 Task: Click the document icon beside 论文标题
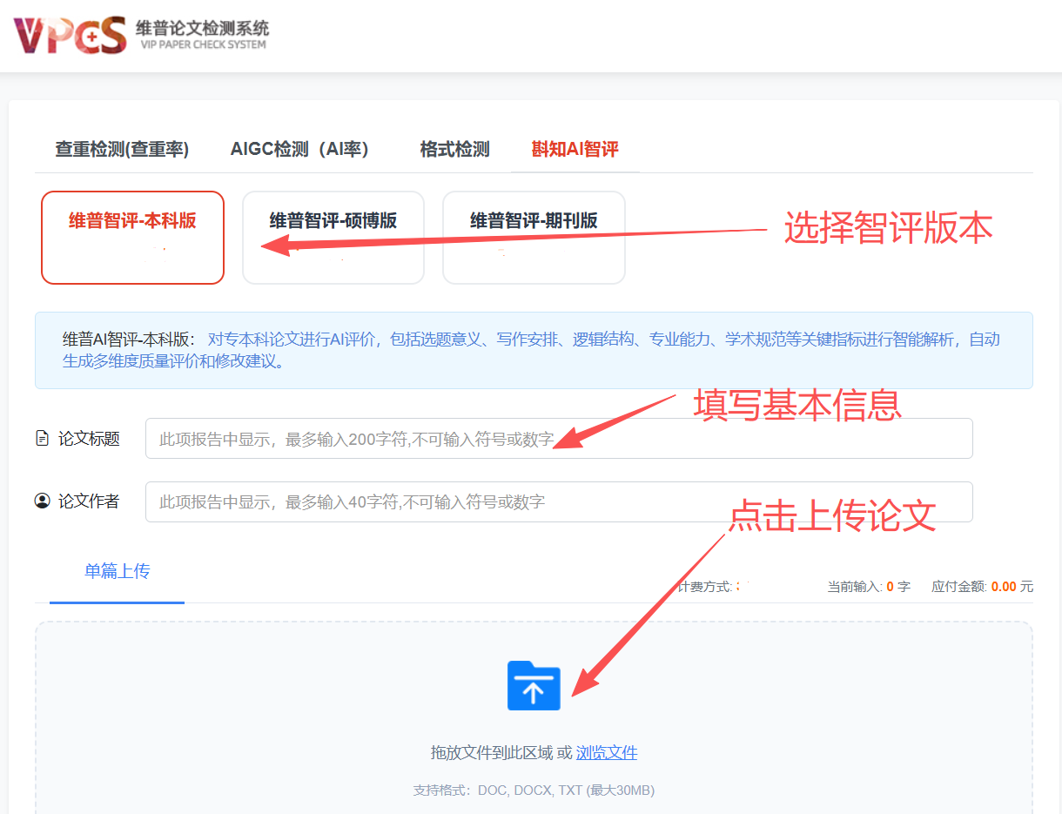coord(42,438)
